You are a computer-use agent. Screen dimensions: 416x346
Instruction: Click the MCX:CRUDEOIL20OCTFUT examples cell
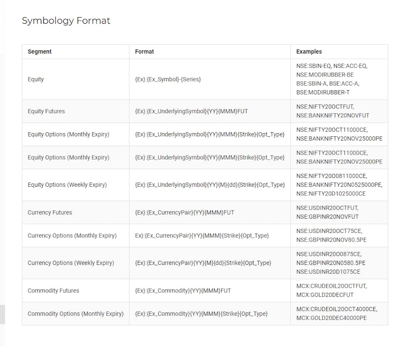pos(331,291)
